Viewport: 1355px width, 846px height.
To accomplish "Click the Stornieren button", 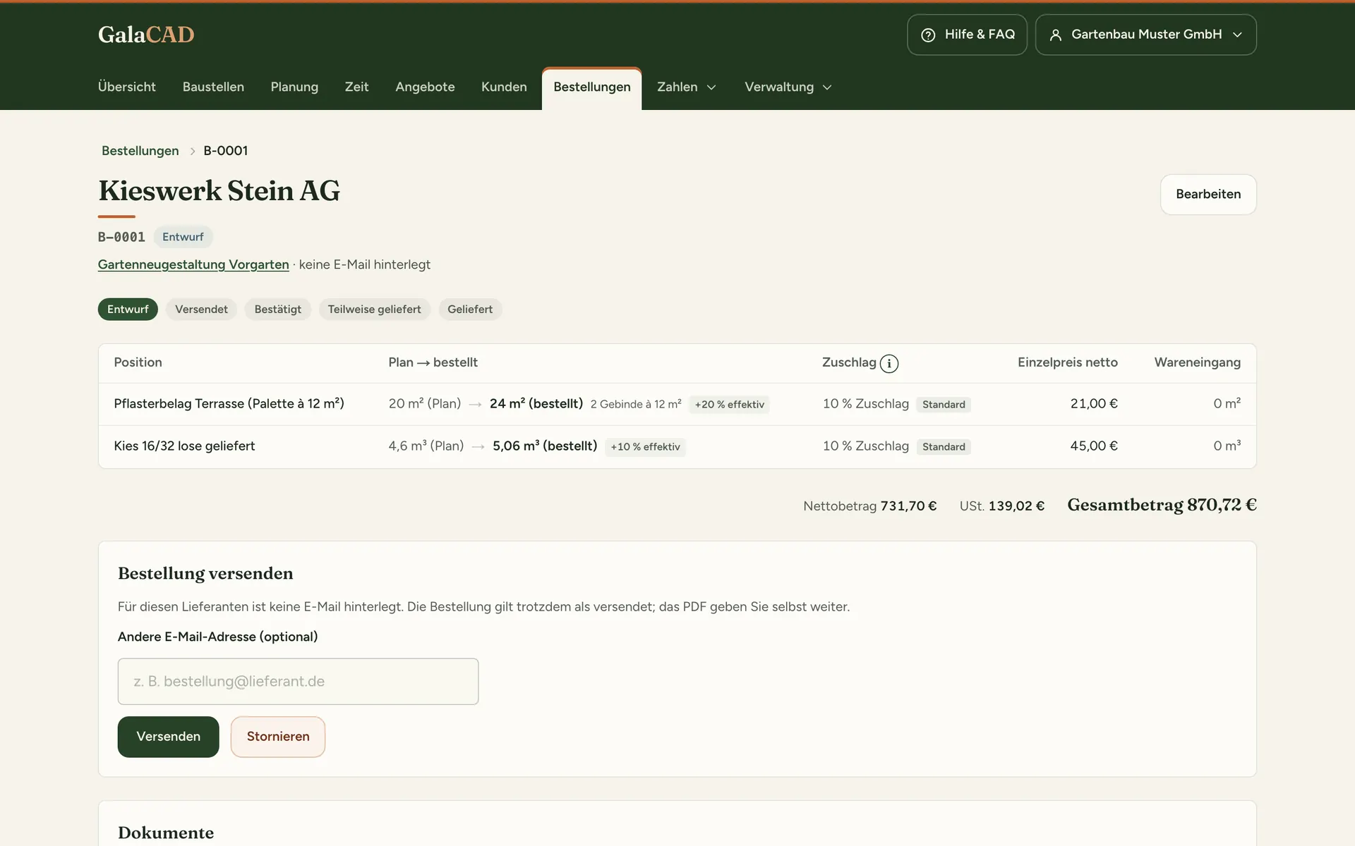I will (278, 737).
